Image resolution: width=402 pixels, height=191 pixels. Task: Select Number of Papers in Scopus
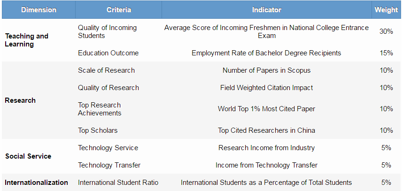click(x=266, y=70)
